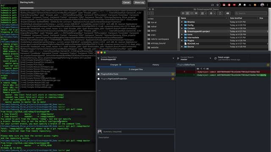Open MHC folder in Finder sidebar

pos(154,31)
